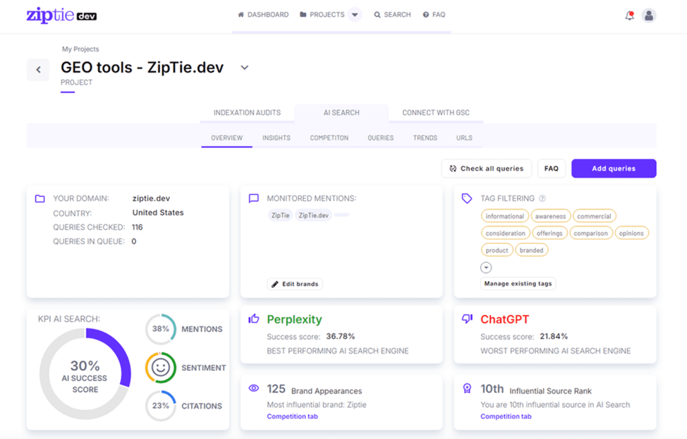Open the CONNECT WITH GSC tab
Viewport: 687px width, 439px height.
tap(435, 113)
